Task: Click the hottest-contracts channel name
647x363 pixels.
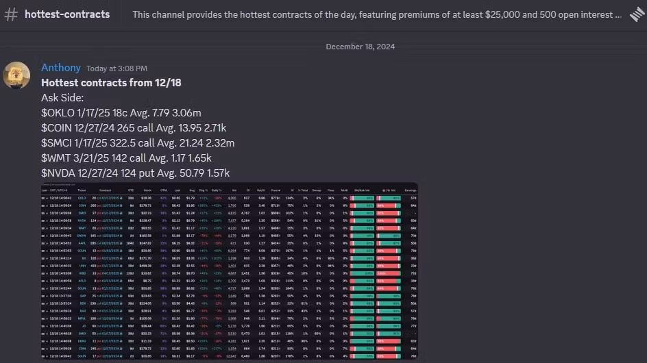Action: click(x=67, y=14)
